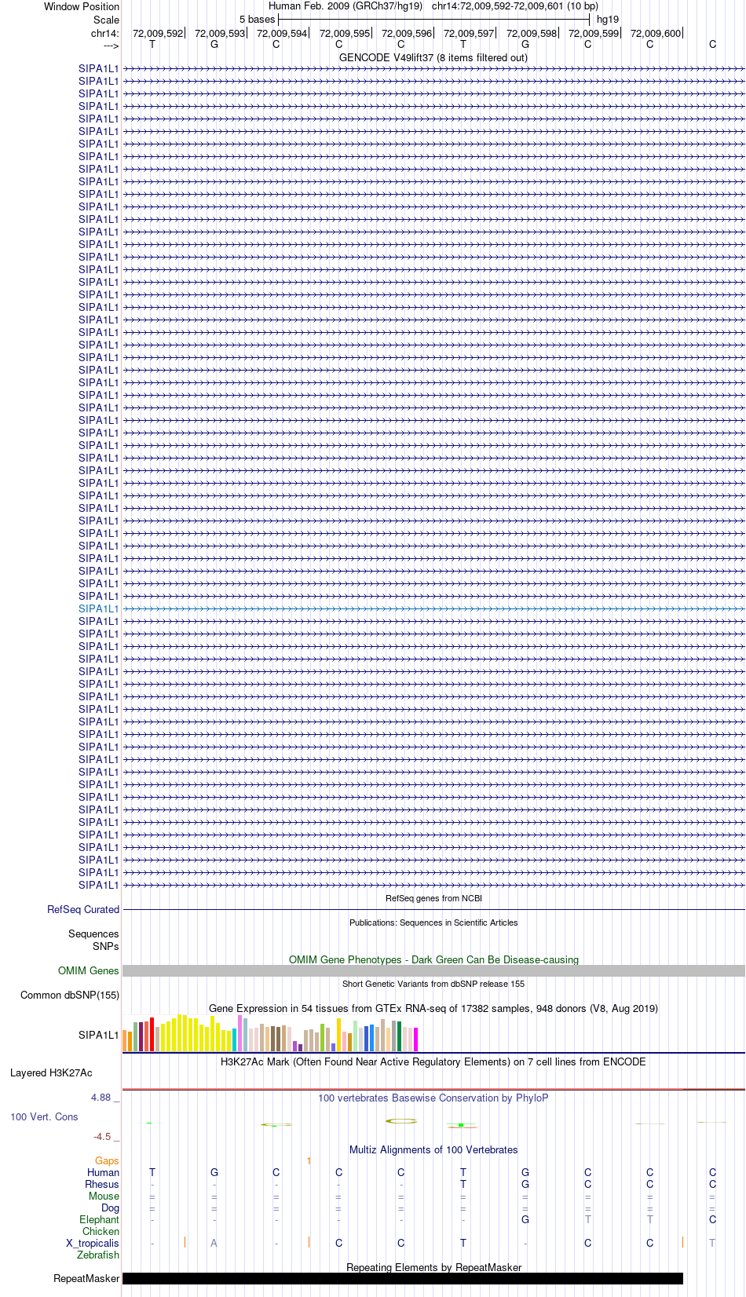This screenshot has width=746, height=1297.
Task: Click the 'Sequences' track label
Action: pyautogui.click(x=93, y=933)
